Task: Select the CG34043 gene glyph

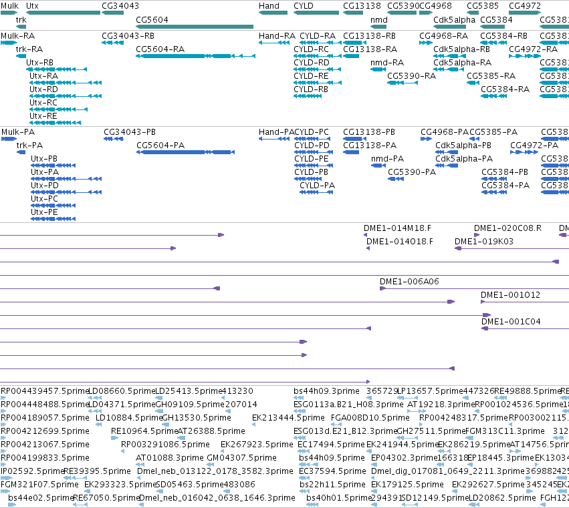Action: pyautogui.click(x=112, y=13)
